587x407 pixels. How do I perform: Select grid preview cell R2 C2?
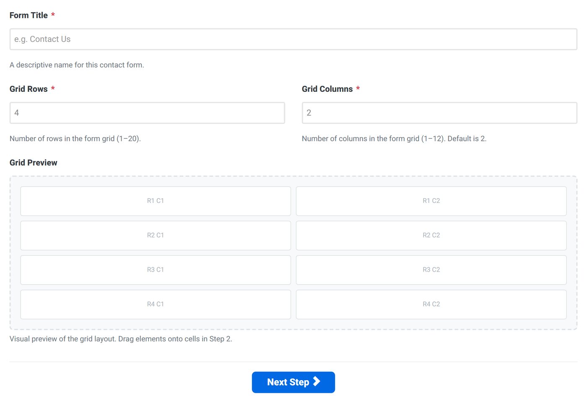[431, 236]
